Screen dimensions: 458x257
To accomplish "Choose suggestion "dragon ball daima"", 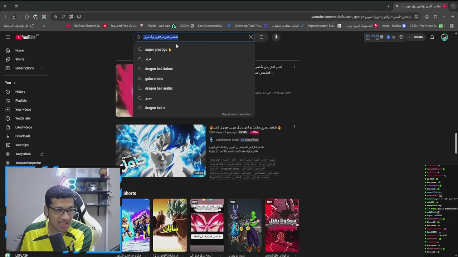I will coord(194,69).
